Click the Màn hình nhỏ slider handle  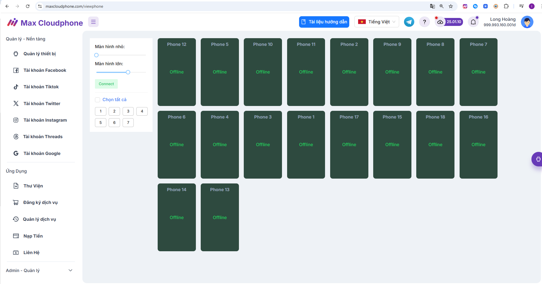click(x=96, y=55)
